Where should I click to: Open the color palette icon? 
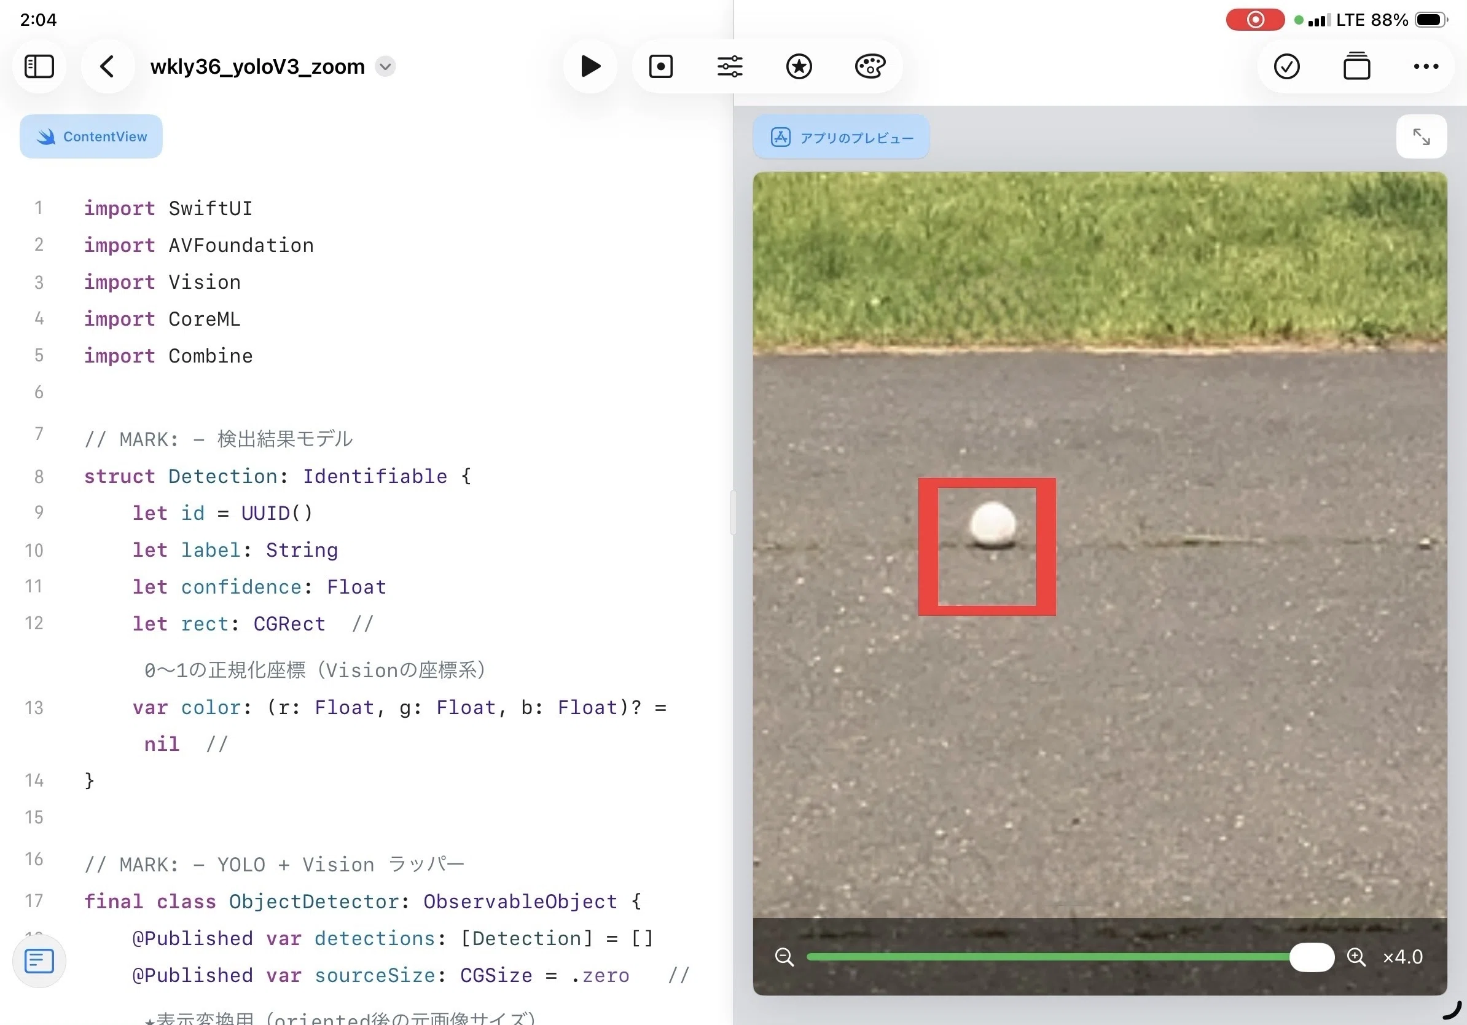870,66
